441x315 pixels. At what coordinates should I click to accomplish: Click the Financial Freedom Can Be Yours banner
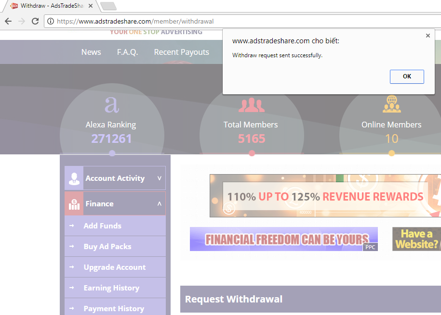coord(284,239)
